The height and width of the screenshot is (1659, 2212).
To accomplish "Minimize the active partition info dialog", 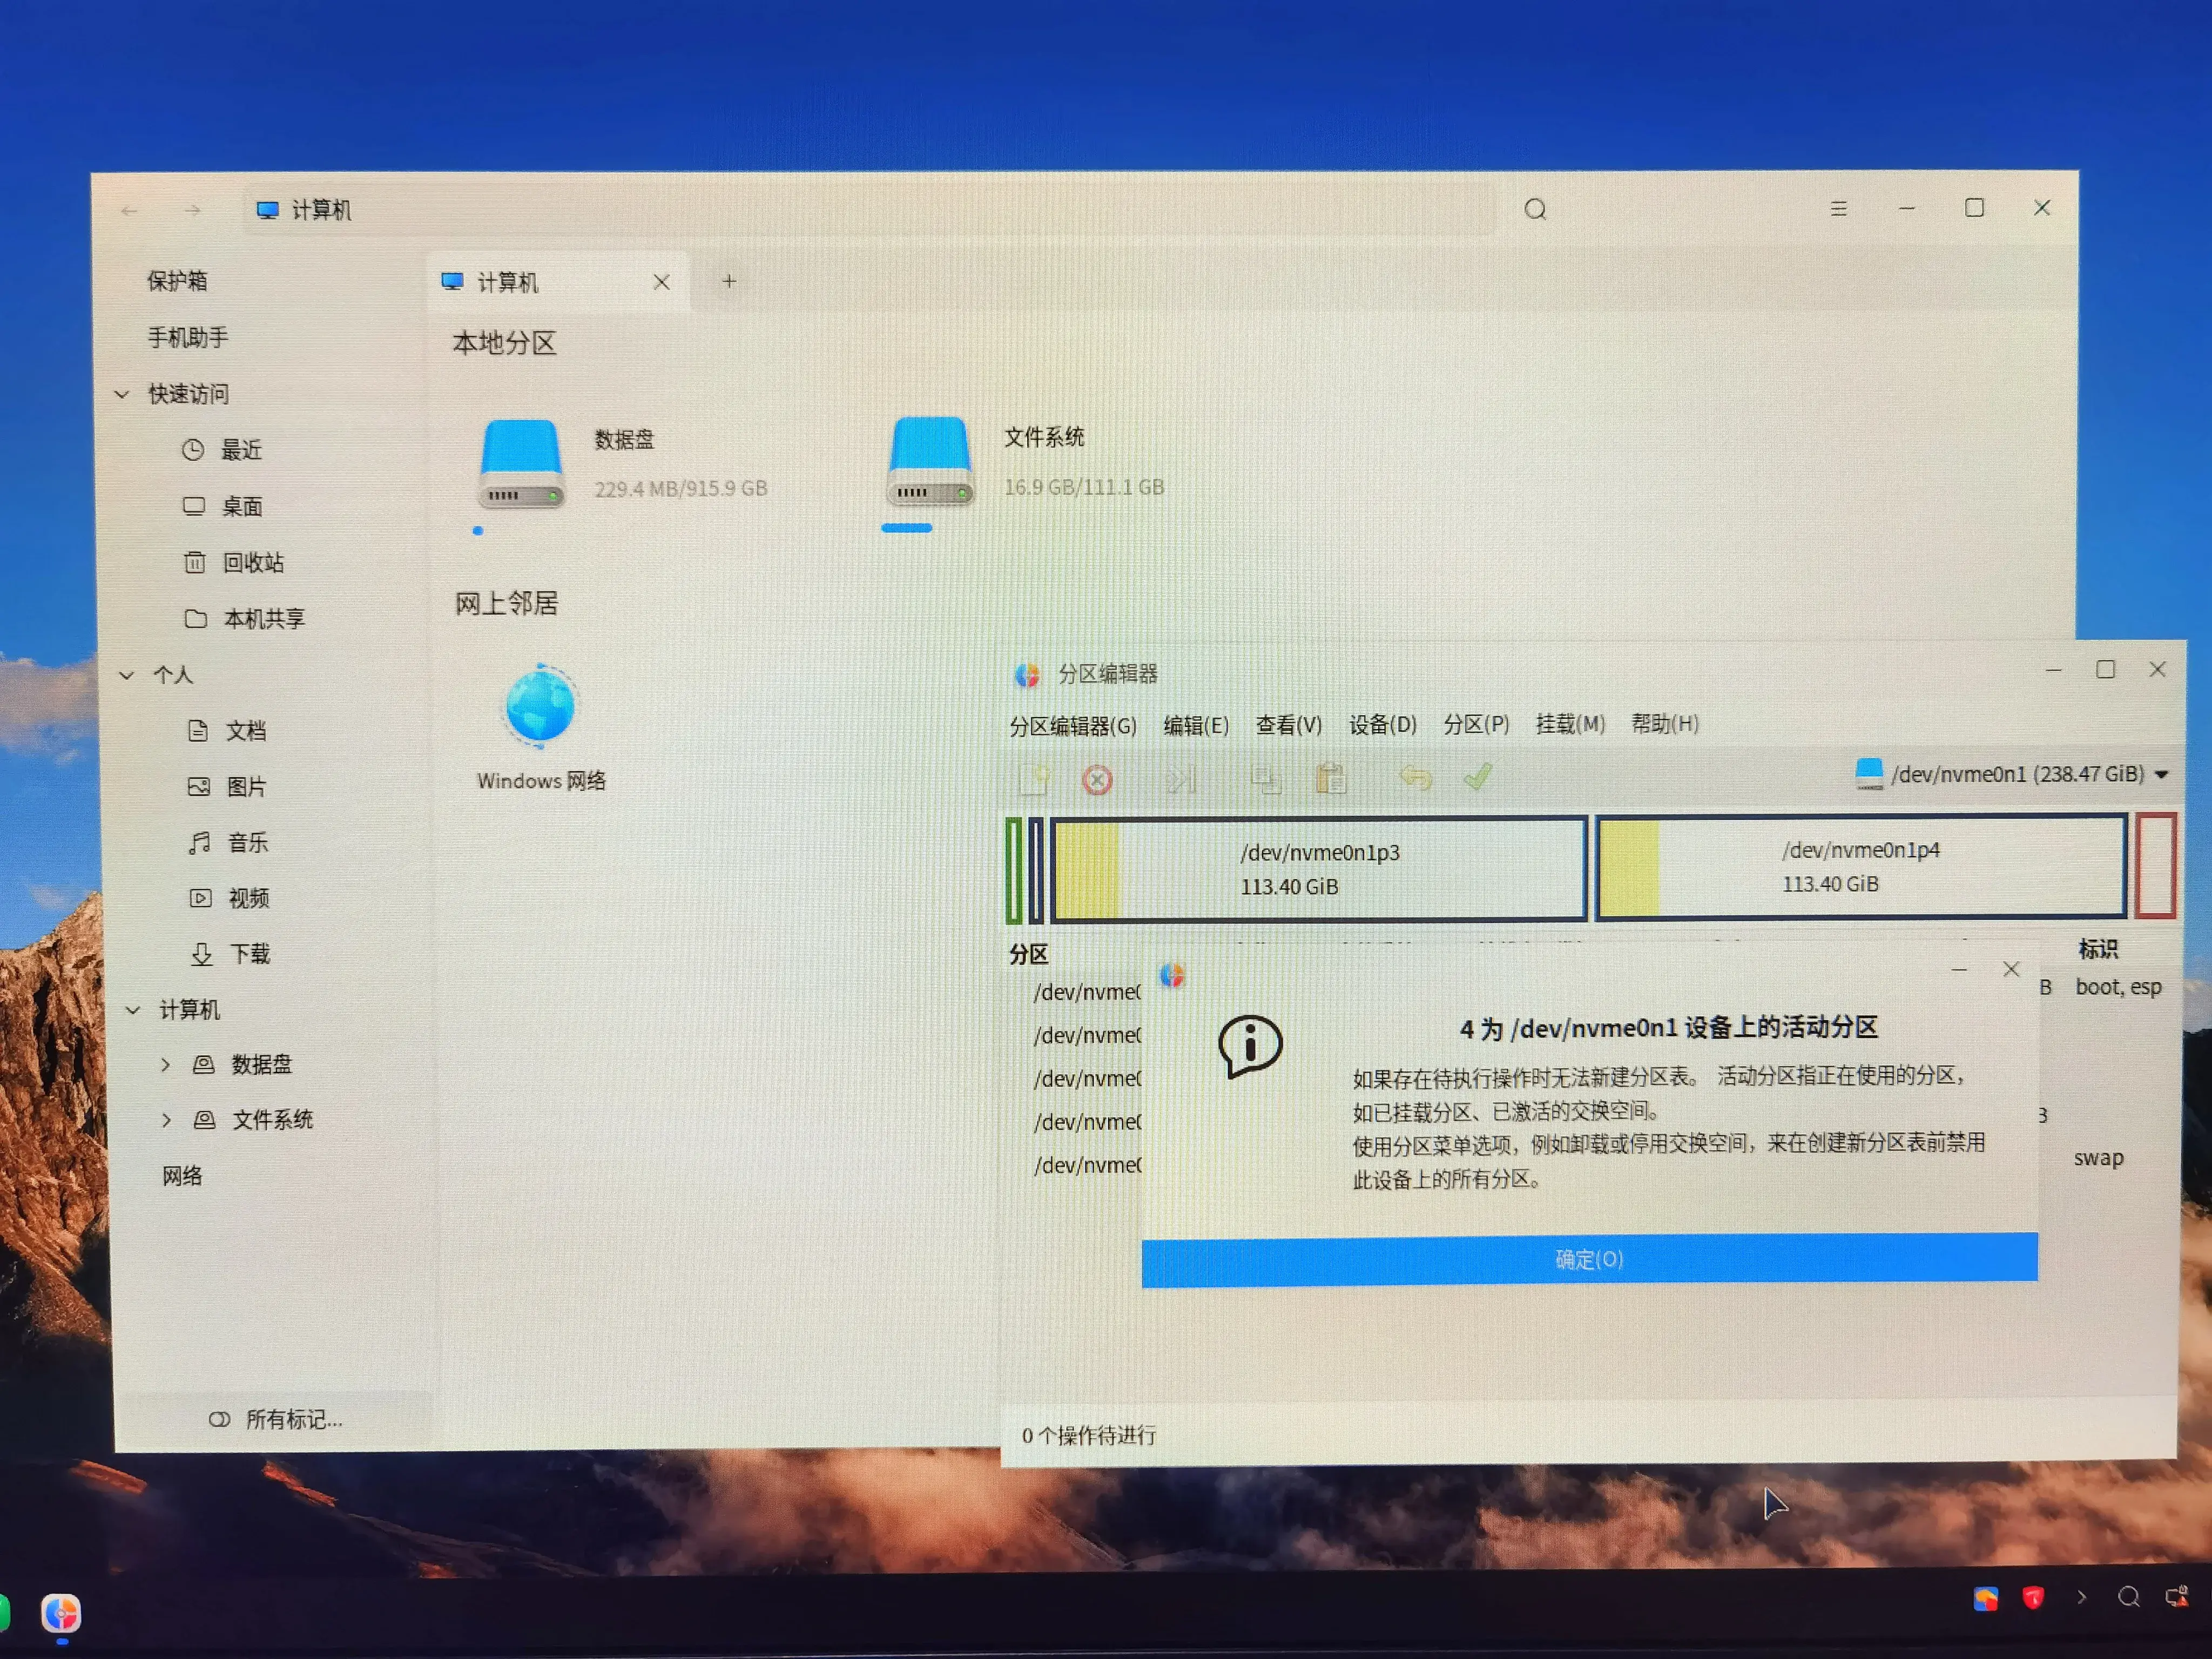I will 1959,970.
